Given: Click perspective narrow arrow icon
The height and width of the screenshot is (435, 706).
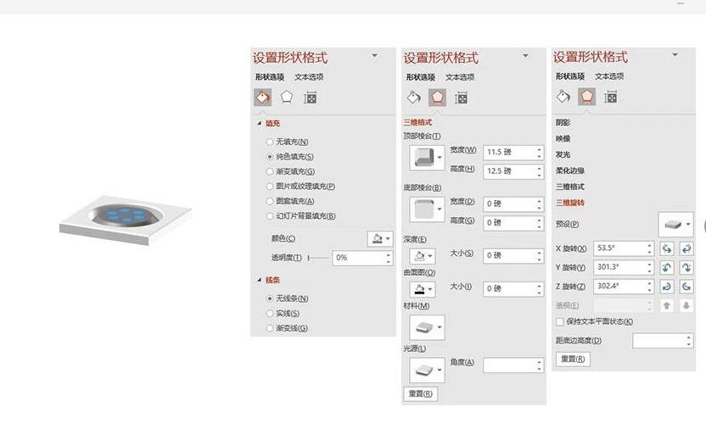Looking at the screenshot, I should [667, 305].
